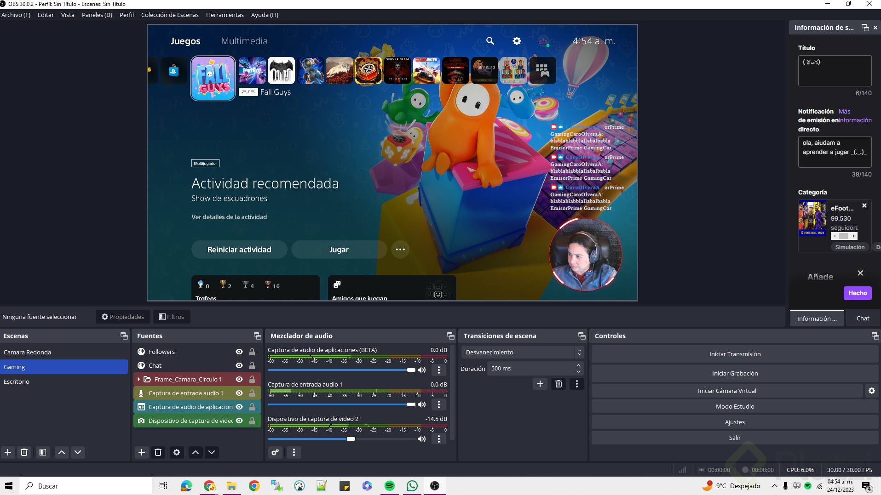
Task: Click the Título text field
Action: 835,70
